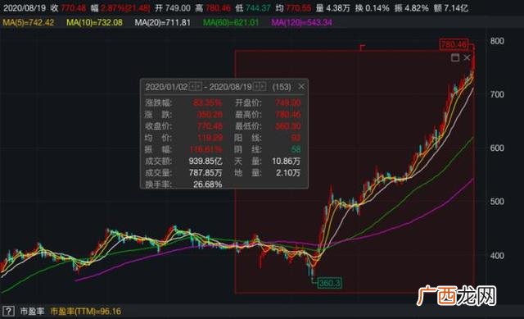Click the 地量 2.10万 value
The height and width of the screenshot is (319, 524).
tap(288, 173)
